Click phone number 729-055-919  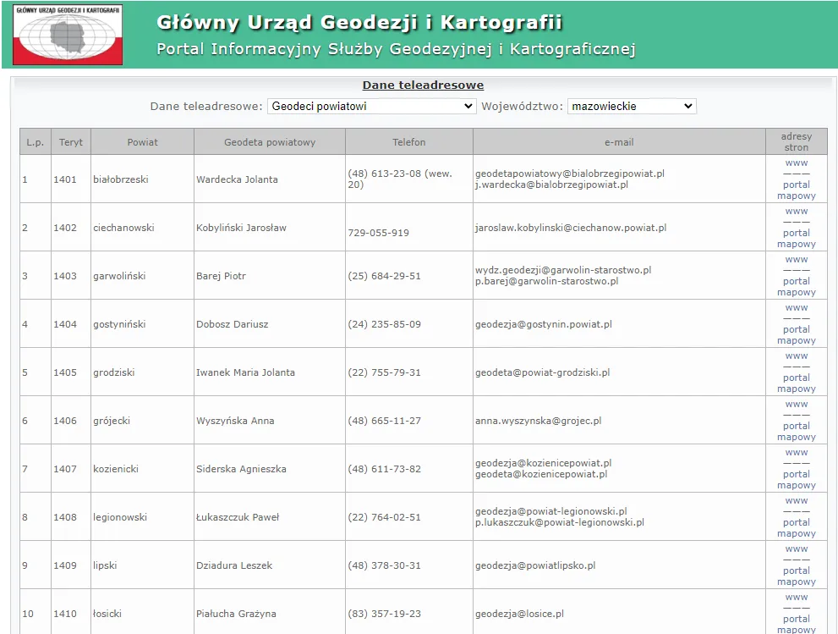pyautogui.click(x=378, y=233)
